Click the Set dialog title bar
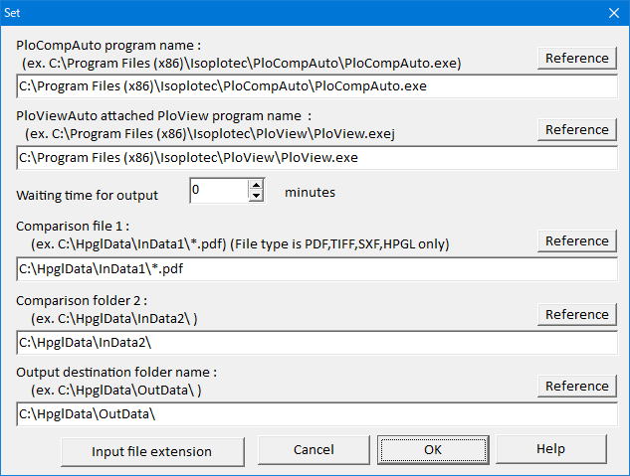The height and width of the screenshot is (476, 630). 299,12
